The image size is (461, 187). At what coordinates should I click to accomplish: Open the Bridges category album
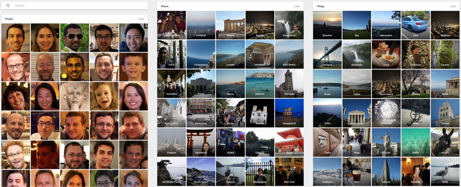327,54
